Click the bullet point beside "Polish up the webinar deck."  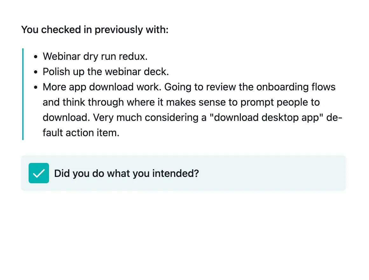36,72
